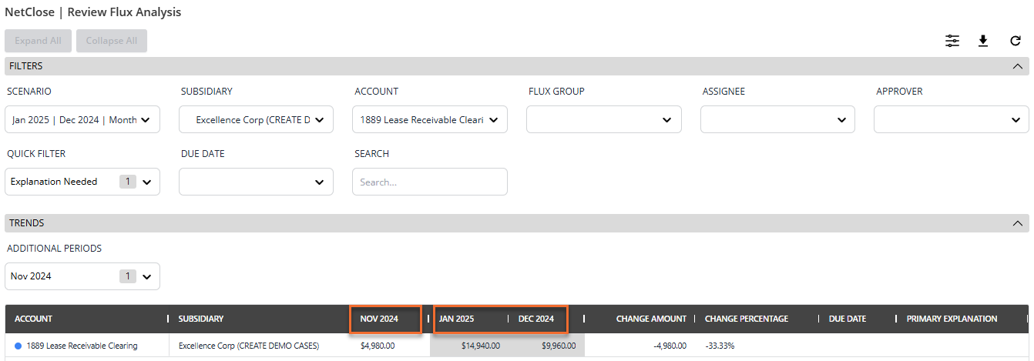Open the Flux Group dropdown

click(x=604, y=119)
